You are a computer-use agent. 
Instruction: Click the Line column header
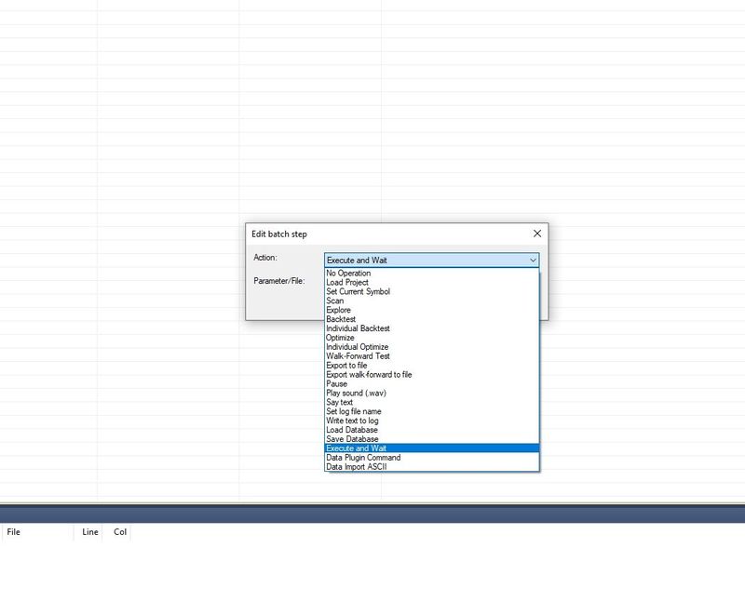click(88, 532)
